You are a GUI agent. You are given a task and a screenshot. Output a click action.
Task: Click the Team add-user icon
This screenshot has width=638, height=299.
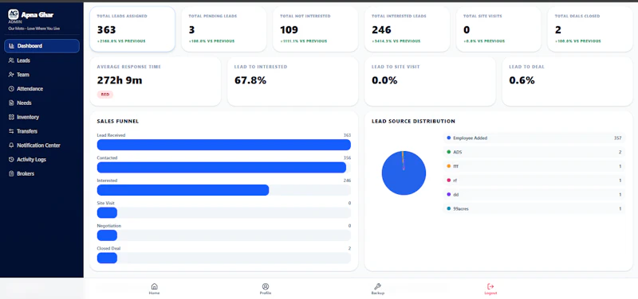(11, 75)
